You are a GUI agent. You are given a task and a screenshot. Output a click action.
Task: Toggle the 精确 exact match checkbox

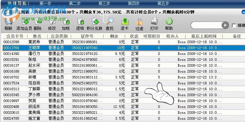[x=234, y=26]
